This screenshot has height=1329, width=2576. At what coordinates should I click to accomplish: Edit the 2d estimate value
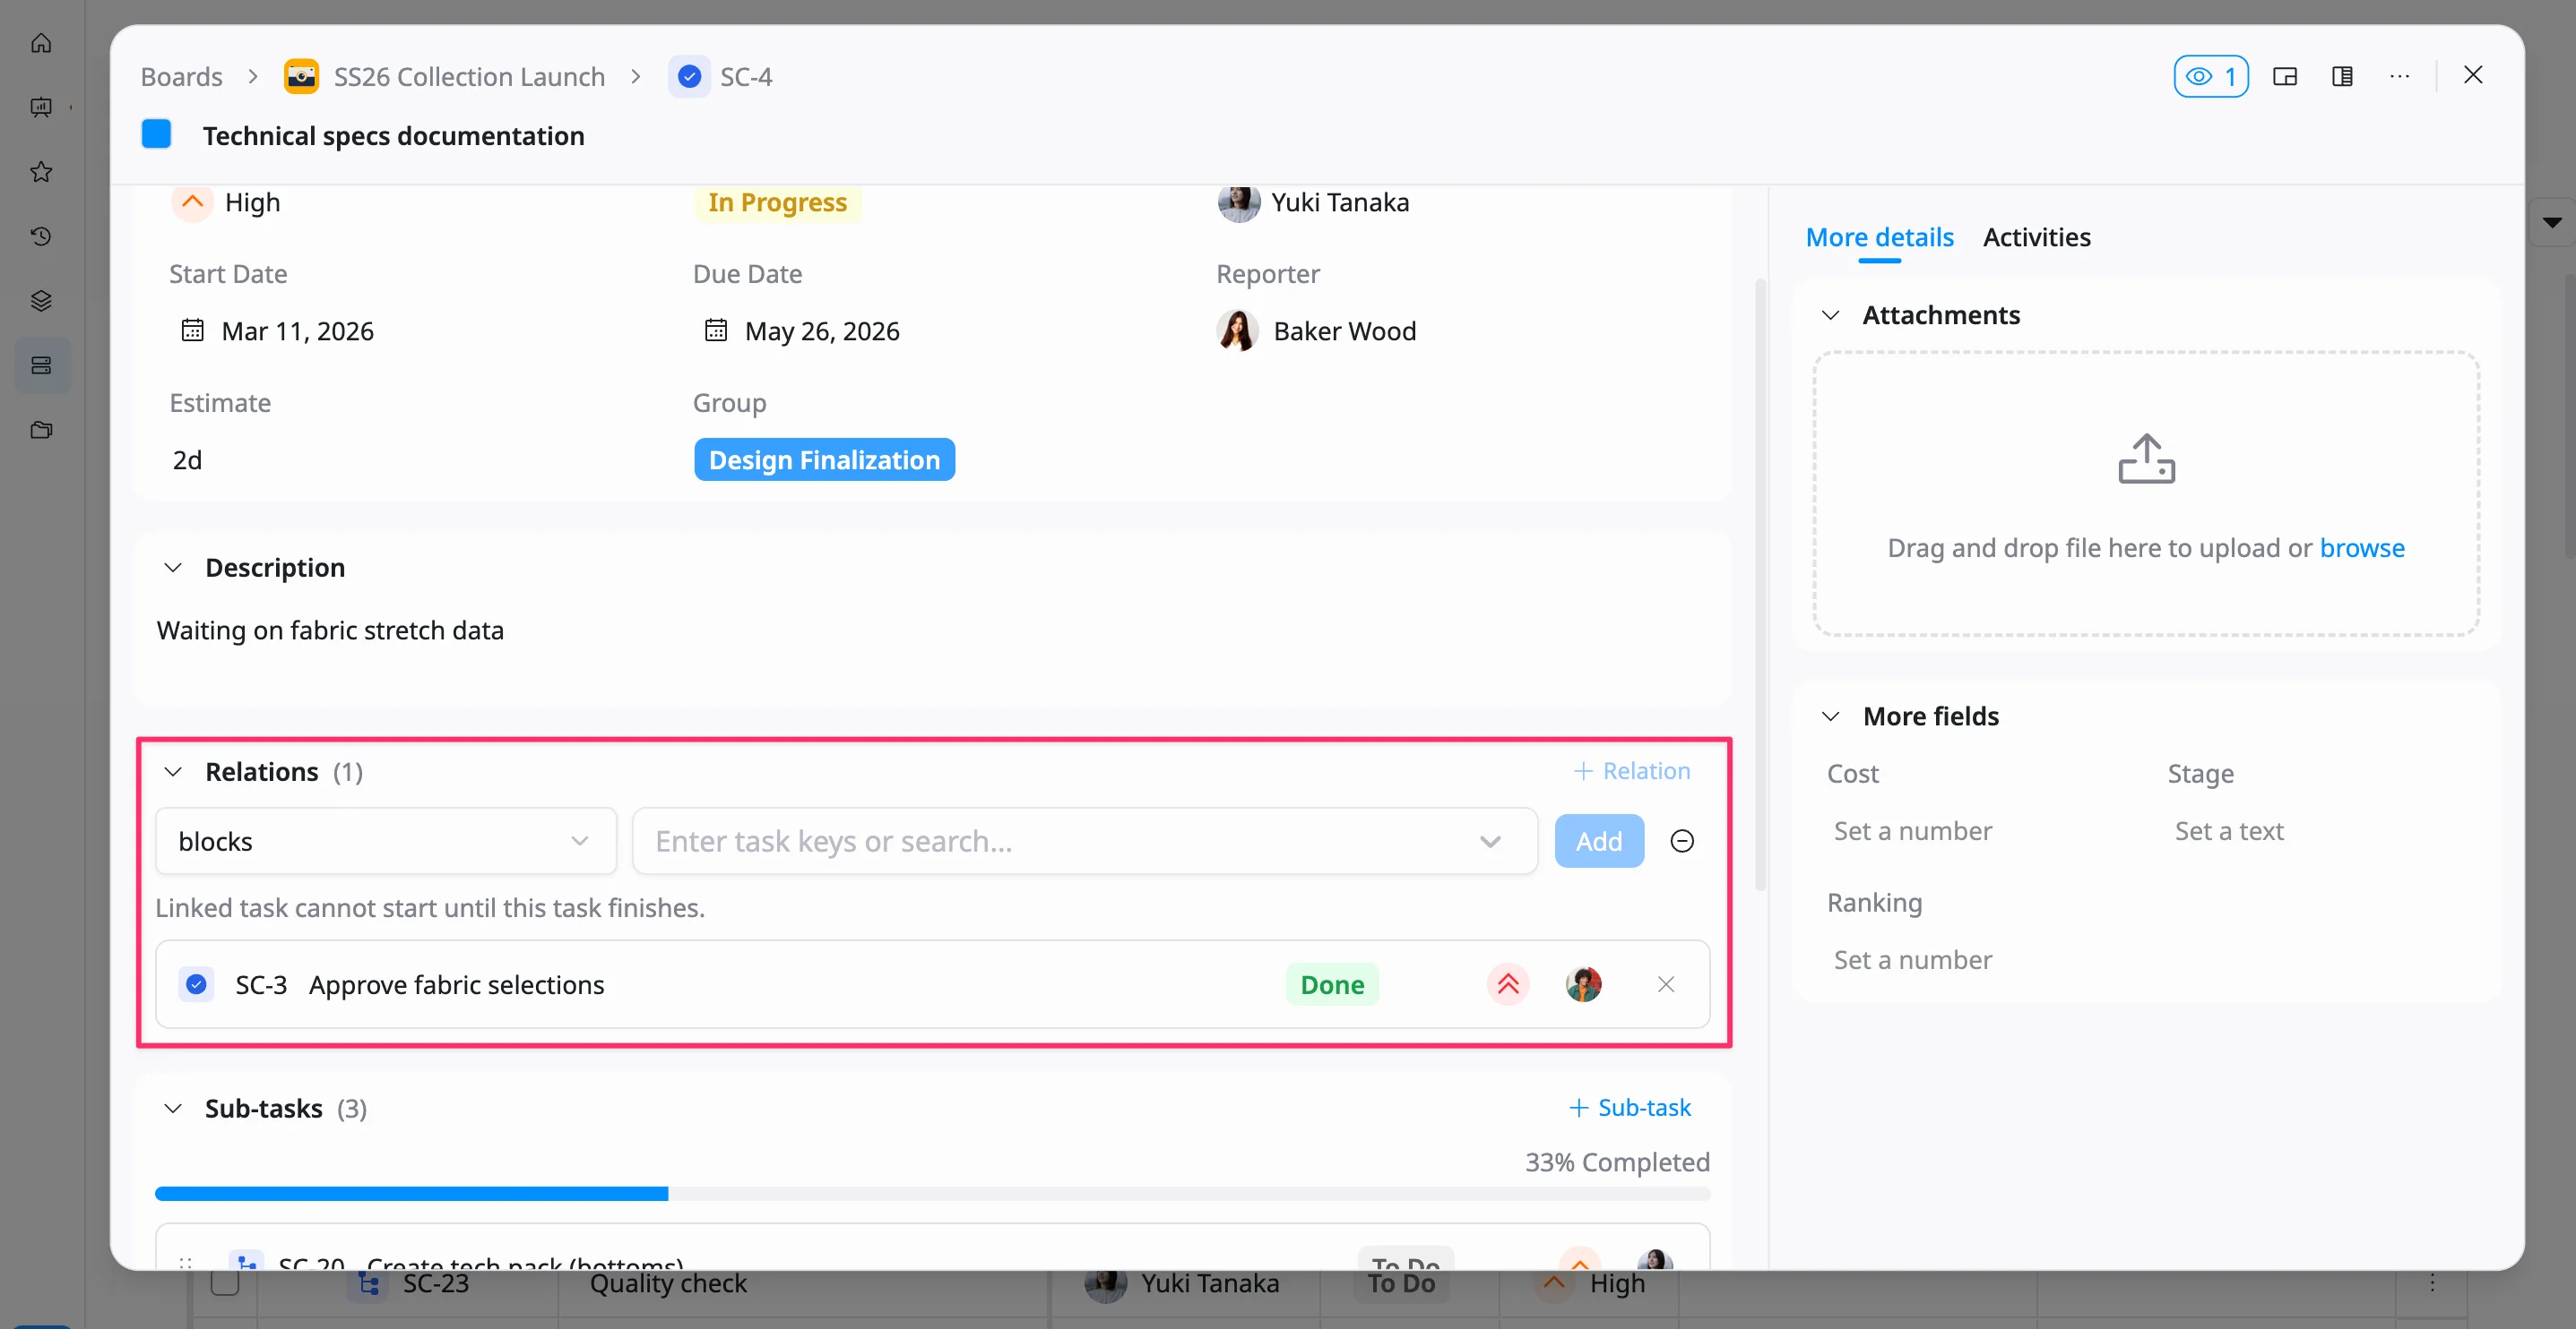pos(187,459)
